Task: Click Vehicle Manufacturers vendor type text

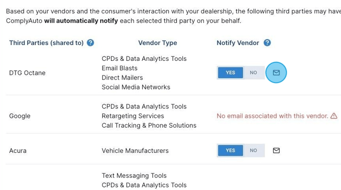Action: tap(135, 150)
